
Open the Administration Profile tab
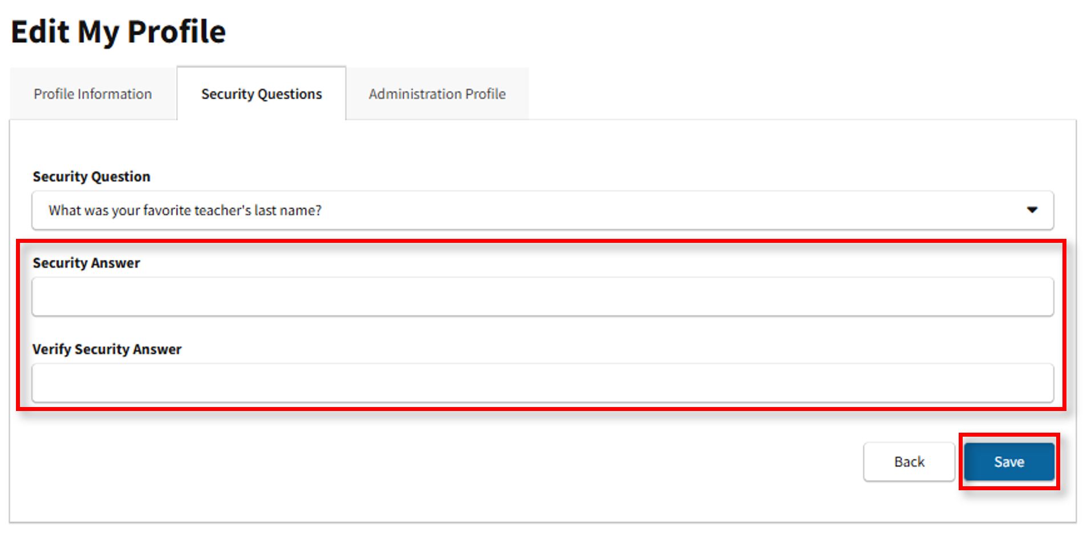(x=437, y=94)
